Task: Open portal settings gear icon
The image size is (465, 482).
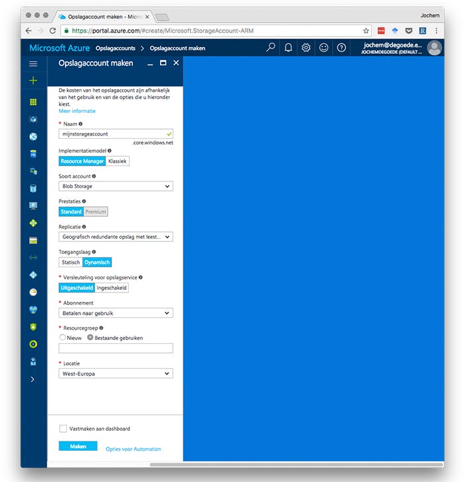Action: [306, 48]
